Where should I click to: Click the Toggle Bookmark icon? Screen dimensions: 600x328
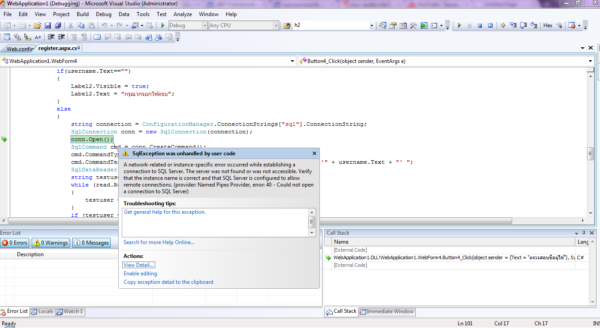(x=97, y=37)
